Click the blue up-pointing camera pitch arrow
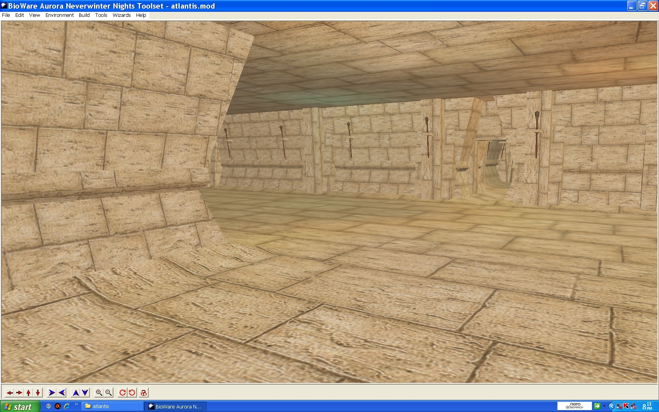 tap(76, 392)
